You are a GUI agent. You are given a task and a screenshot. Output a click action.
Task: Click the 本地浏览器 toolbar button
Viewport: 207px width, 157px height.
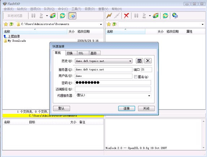(x=15, y=16)
